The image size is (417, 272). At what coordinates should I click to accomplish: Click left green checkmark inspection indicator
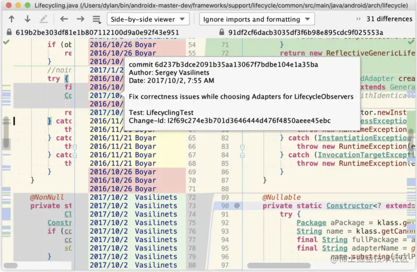coord(6,42)
